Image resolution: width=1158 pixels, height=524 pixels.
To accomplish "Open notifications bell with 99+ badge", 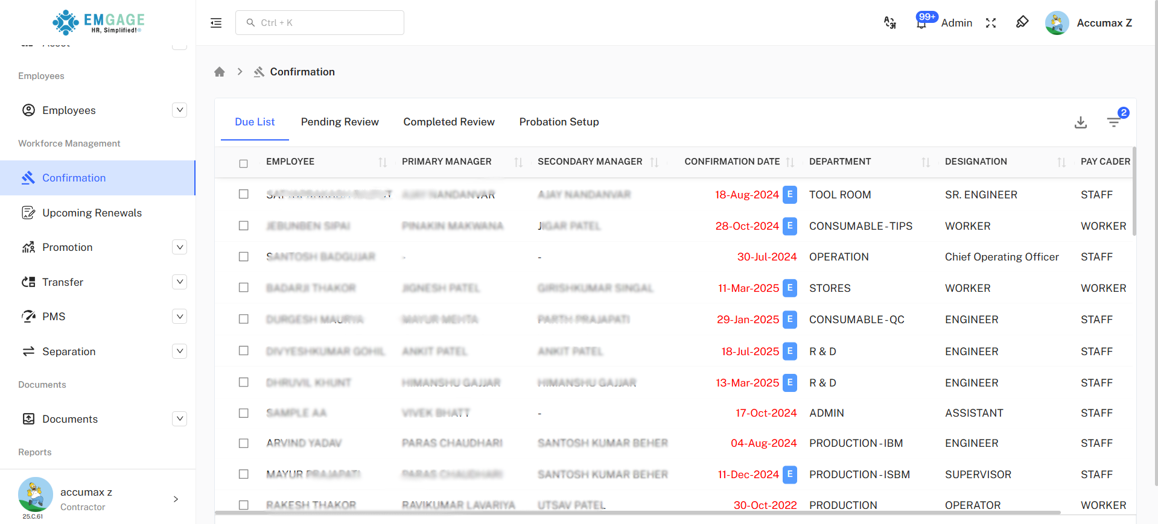I will click(921, 23).
